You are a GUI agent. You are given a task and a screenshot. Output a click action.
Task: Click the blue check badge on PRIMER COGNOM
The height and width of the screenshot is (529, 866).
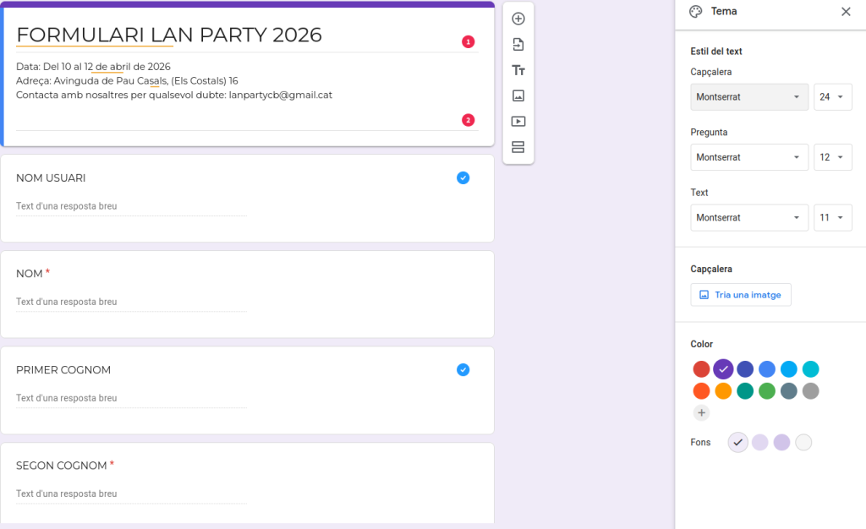pos(463,369)
